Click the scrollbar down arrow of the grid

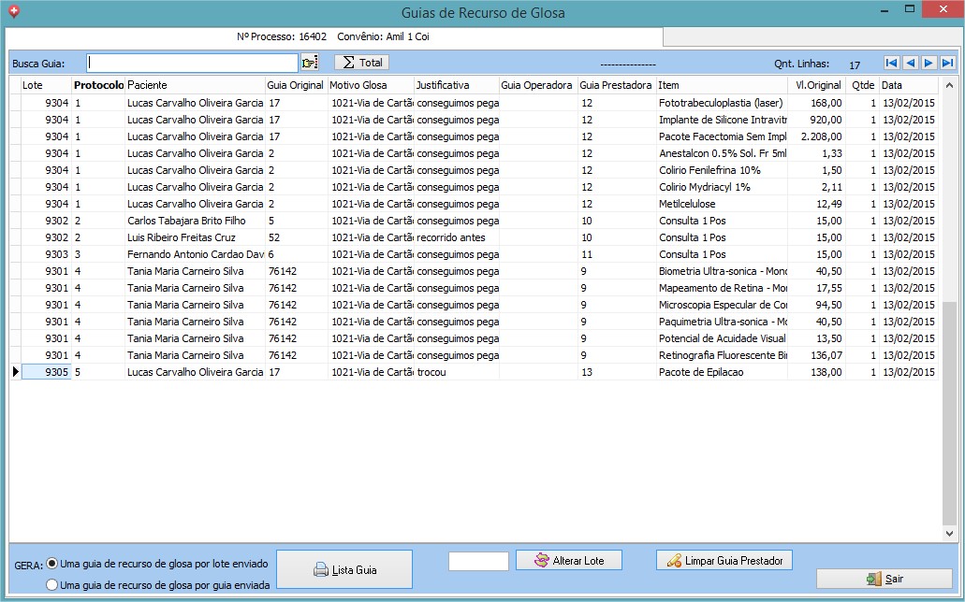pyautogui.click(x=949, y=534)
